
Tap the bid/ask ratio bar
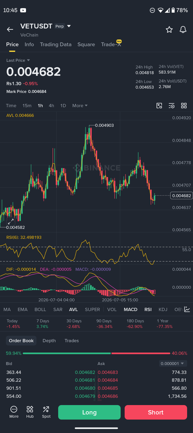click(96, 353)
